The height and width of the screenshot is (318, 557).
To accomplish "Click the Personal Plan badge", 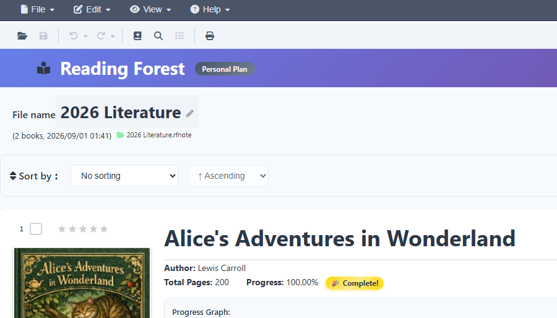I will 225,69.
